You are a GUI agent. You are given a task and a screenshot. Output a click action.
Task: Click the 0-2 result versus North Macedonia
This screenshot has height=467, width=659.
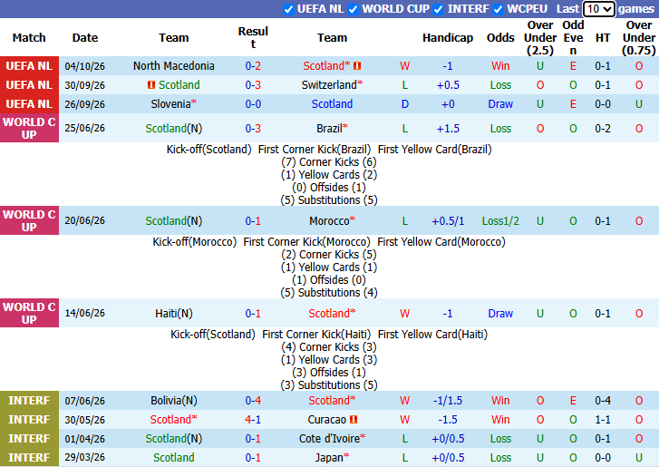click(x=253, y=66)
